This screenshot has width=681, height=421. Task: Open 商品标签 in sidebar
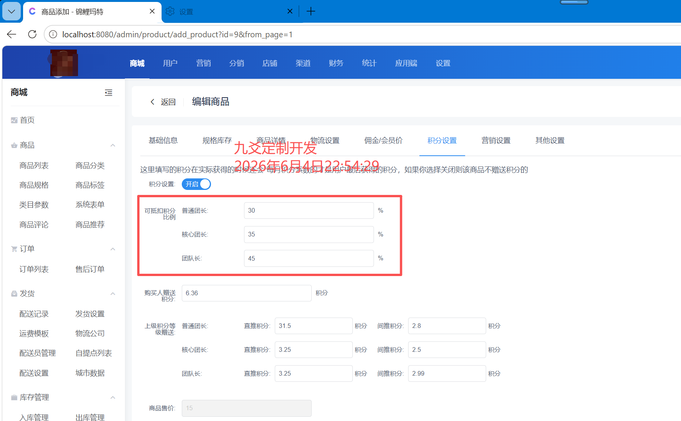(x=90, y=185)
